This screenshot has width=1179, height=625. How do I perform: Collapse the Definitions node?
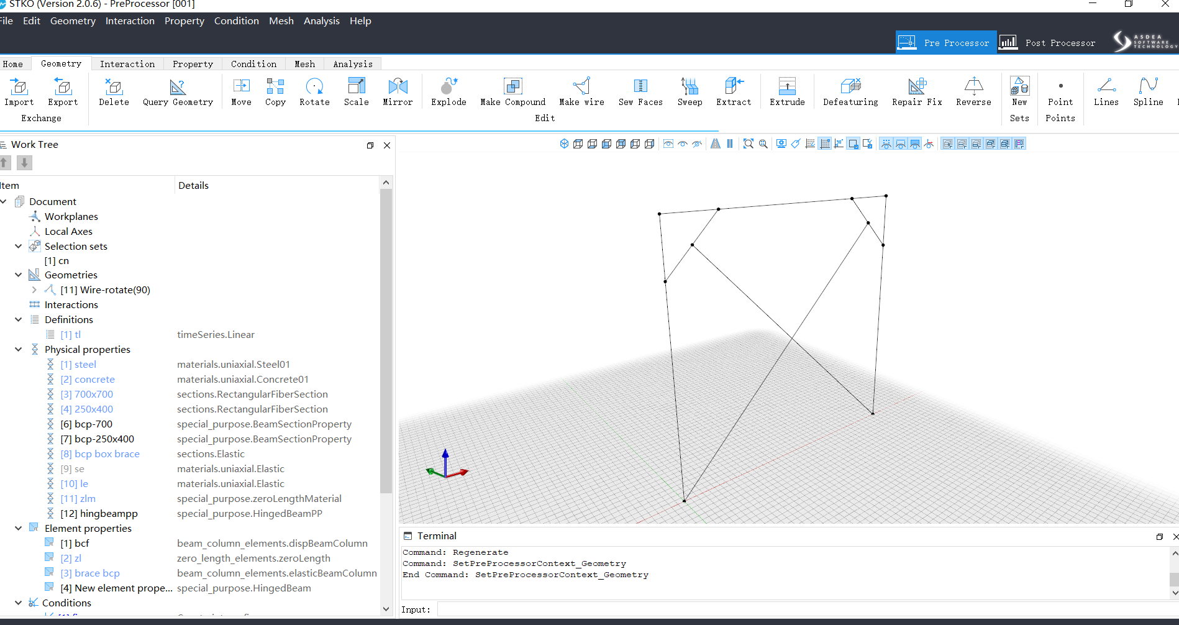pos(19,319)
